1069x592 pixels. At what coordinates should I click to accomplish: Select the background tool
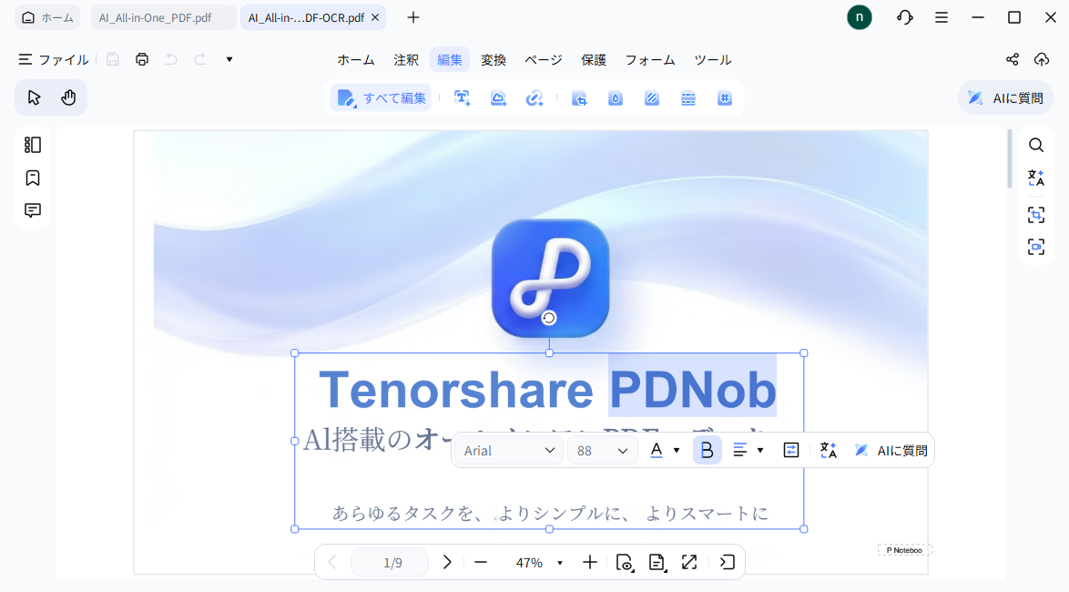652,98
